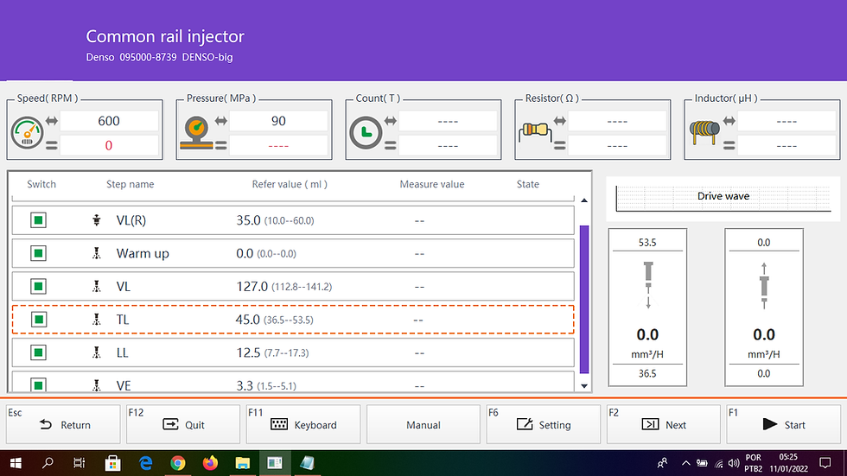This screenshot has height=476, width=847.
Task: Click the LL injector step icon
Action: (x=97, y=352)
